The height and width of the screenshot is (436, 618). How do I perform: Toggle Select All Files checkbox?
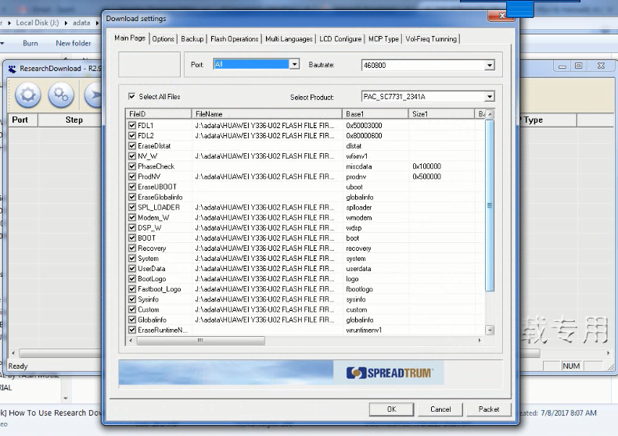pos(132,96)
